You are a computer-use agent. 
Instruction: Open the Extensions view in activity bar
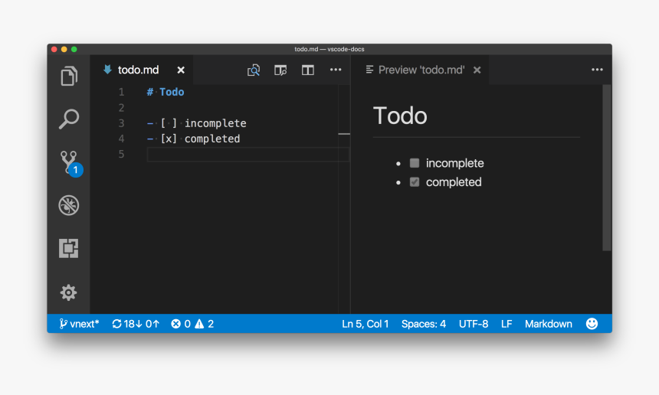point(68,248)
